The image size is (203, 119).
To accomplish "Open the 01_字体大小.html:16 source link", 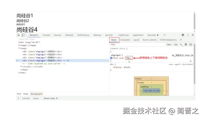I will tap(183, 55).
